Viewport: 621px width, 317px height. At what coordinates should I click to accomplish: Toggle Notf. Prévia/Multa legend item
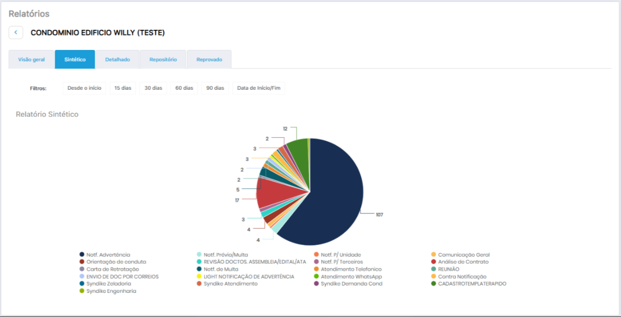pos(225,255)
